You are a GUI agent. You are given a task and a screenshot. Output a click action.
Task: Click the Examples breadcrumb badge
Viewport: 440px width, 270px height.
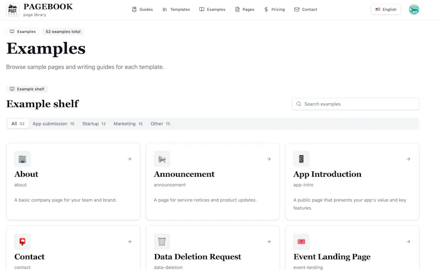[23, 32]
